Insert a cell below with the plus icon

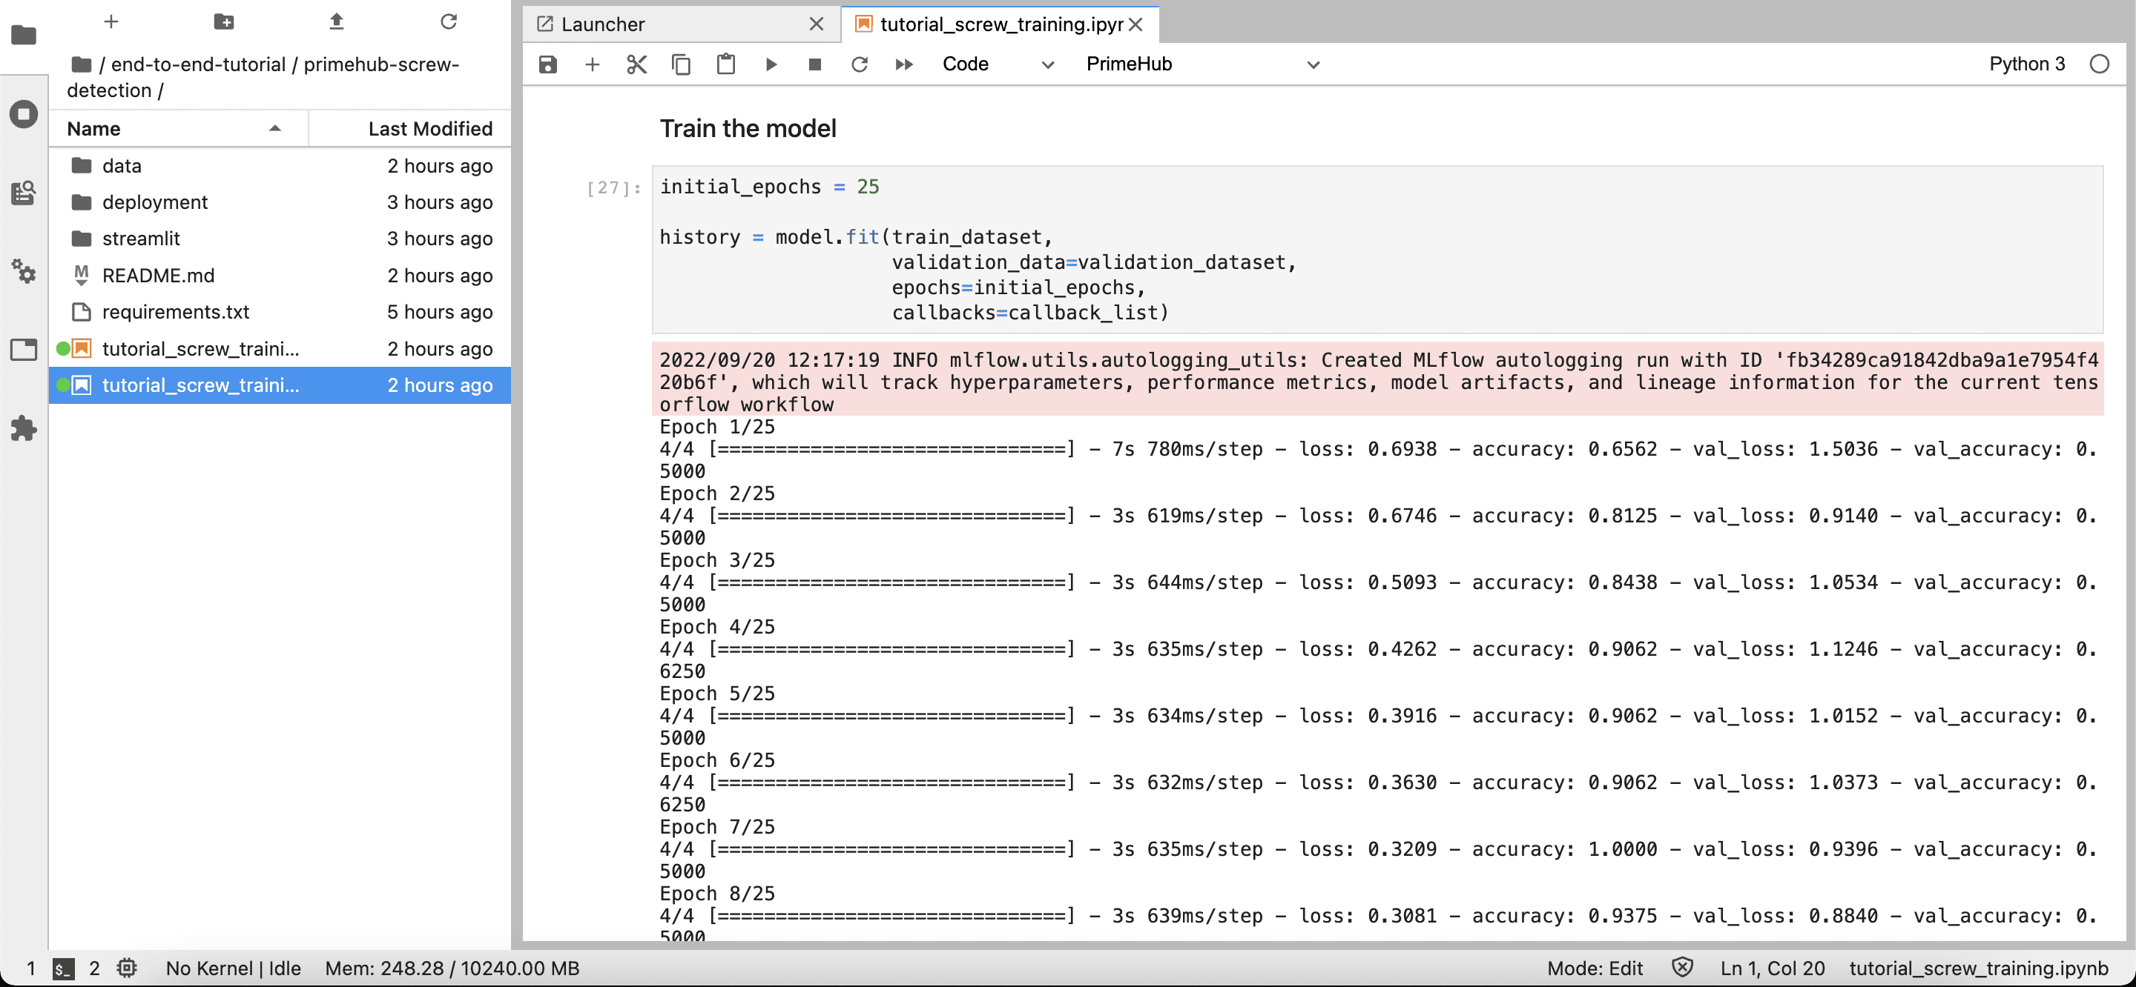[592, 64]
